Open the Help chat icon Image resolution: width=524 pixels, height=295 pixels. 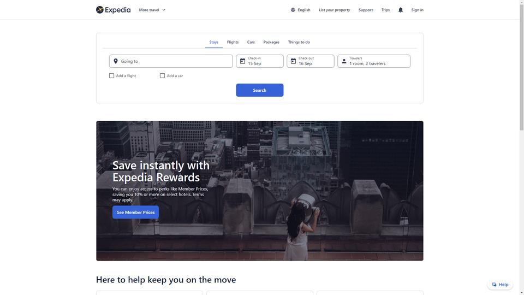[495, 285]
